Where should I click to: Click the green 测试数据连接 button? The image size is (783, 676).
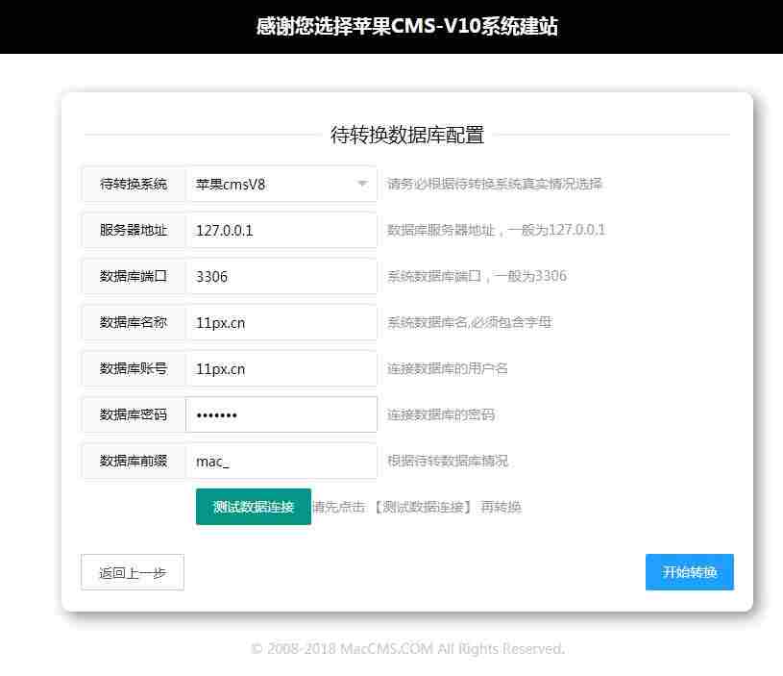coord(254,507)
